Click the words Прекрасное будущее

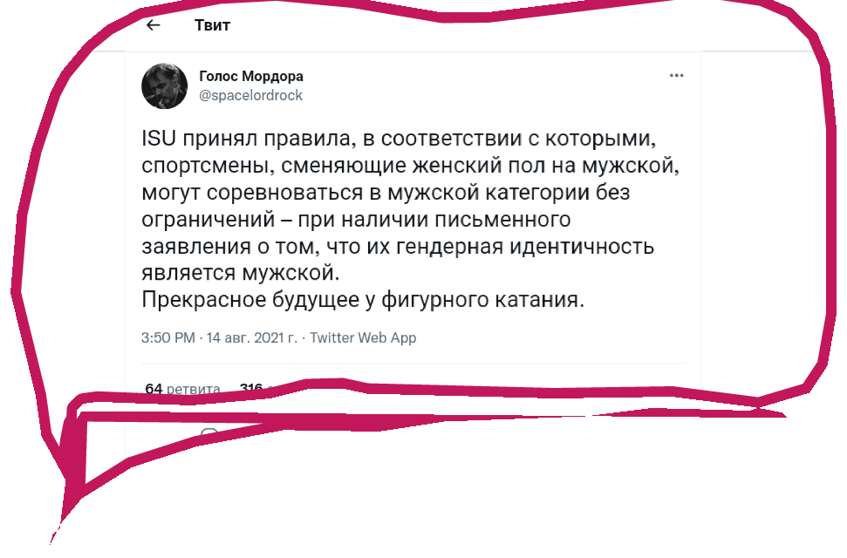[x=250, y=300]
